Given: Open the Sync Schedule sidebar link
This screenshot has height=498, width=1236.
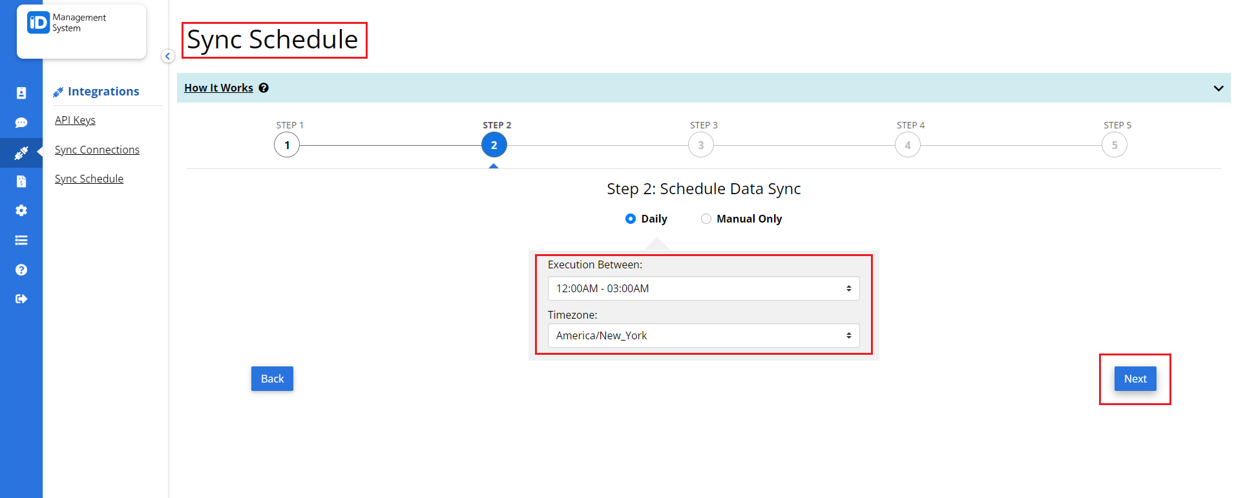Looking at the screenshot, I should 89,179.
